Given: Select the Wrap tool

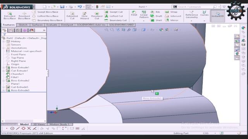Looking at the screenshot, I should pos(171,12).
